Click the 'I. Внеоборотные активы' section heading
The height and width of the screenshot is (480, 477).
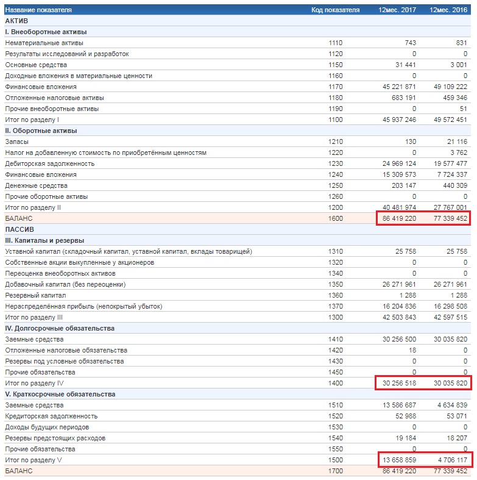coord(46,32)
